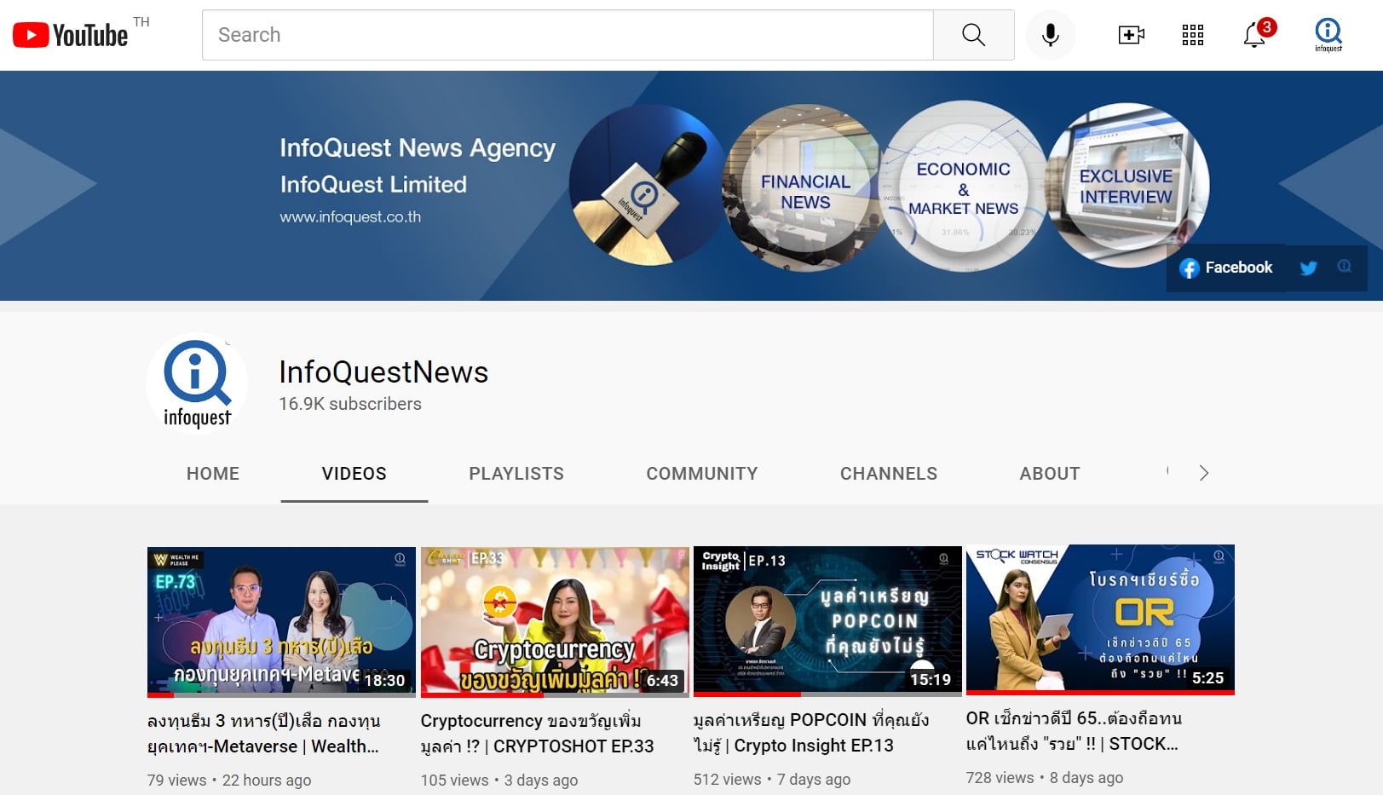This screenshot has height=795, width=1383.
Task: Open the Crypto Insight EP.13 title link
Action: point(811,733)
